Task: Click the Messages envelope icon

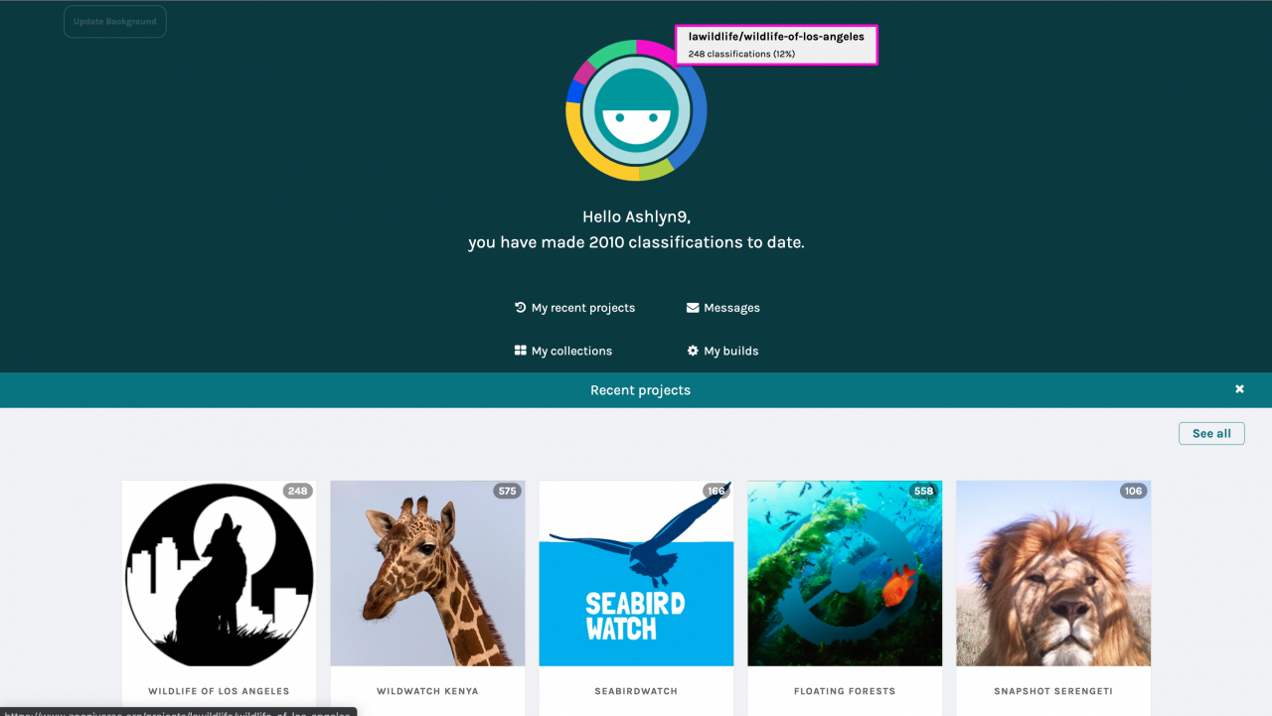Action: coord(693,308)
